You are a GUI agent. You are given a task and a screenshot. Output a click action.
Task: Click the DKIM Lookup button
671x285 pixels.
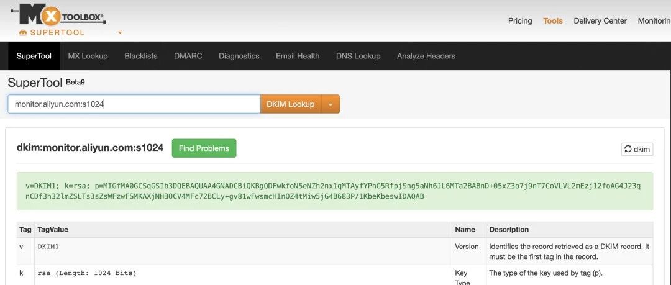point(291,104)
